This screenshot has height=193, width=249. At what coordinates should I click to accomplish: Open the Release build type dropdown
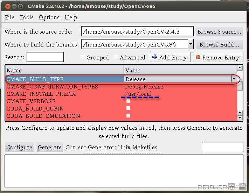234,79
